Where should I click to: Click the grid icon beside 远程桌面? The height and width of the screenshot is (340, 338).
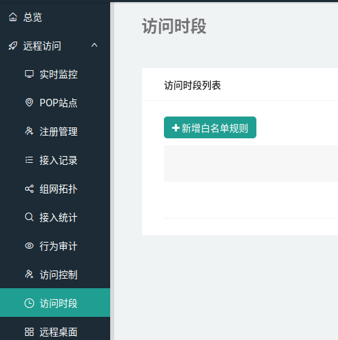tap(29, 332)
